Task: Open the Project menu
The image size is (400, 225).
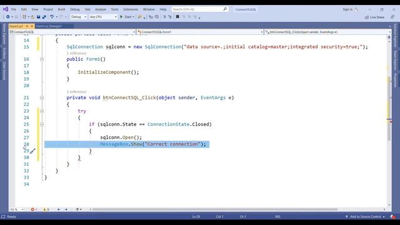Action: click(48, 9)
